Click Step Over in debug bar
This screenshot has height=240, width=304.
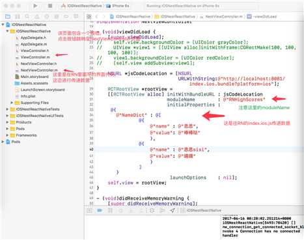click(x=120, y=210)
